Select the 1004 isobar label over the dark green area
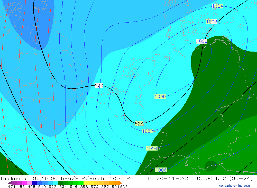The image size is (257, 188). (152, 149)
